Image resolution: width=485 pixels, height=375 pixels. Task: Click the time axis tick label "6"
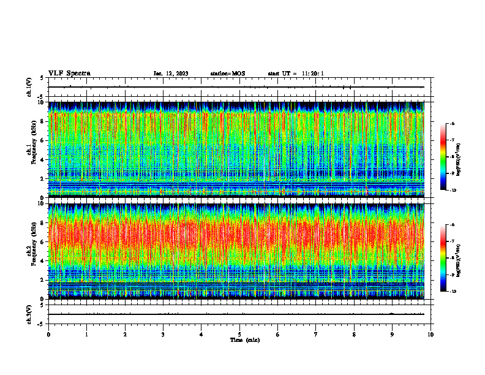(278, 335)
